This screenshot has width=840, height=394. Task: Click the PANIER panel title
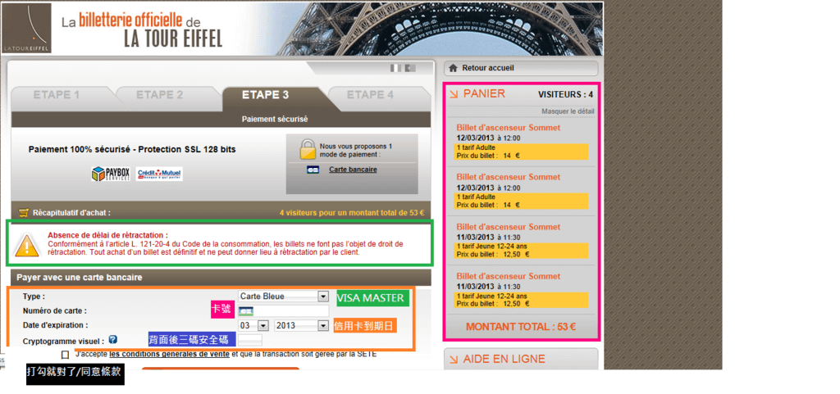[x=484, y=94]
